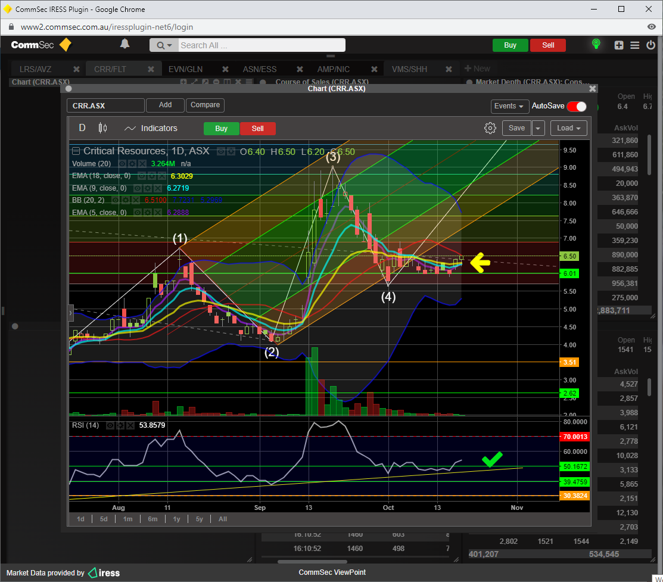
Task: Open the notifications bell
Action: tap(124, 44)
